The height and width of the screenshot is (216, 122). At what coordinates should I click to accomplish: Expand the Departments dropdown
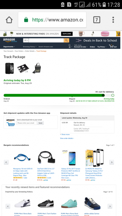9,47
